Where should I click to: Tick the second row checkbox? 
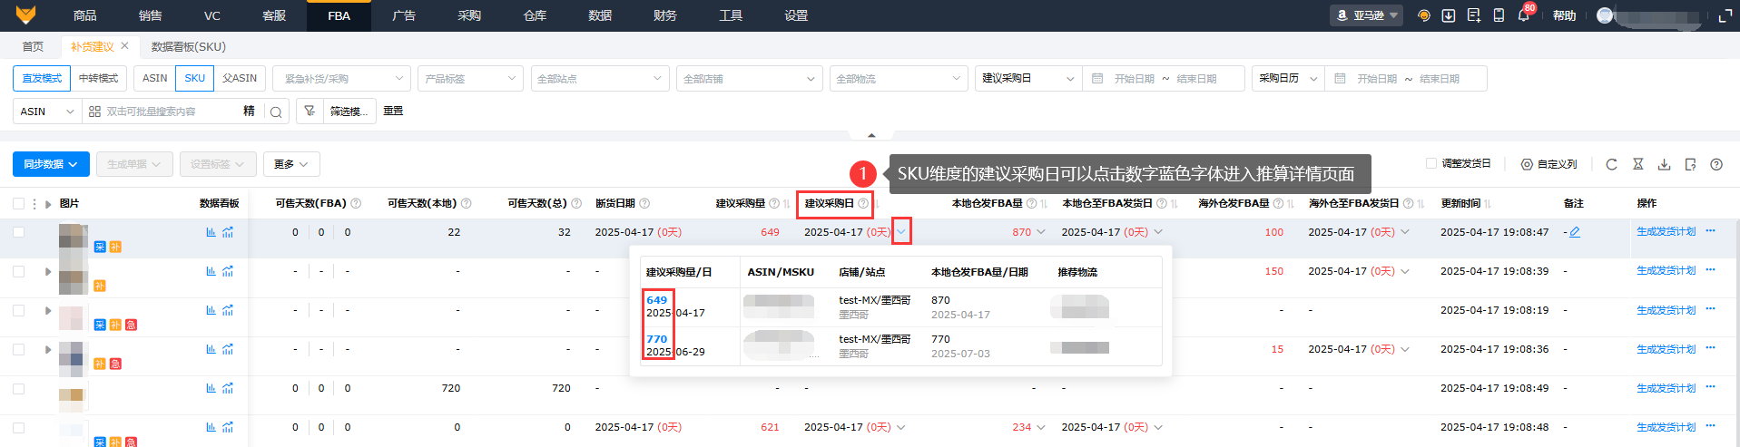(x=18, y=271)
